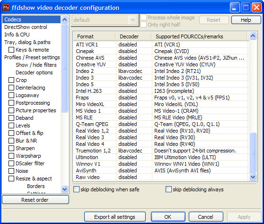Toggle Resize & aspect checkbox

click(x=11, y=179)
